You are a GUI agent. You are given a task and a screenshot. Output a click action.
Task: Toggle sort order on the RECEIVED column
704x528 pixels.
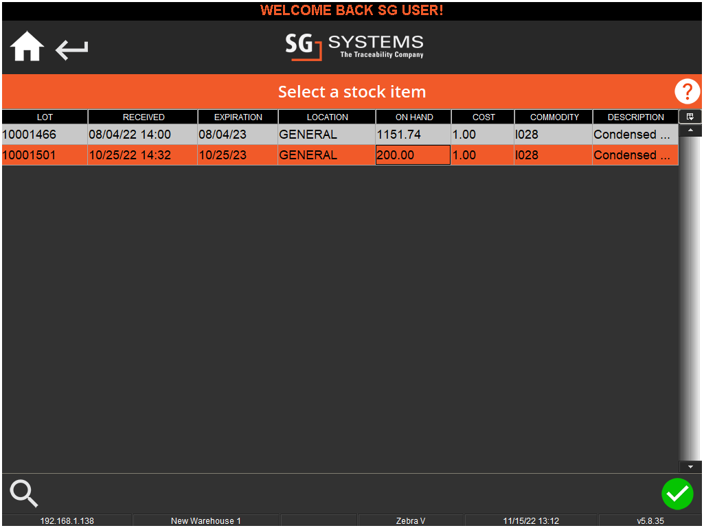[x=142, y=116]
